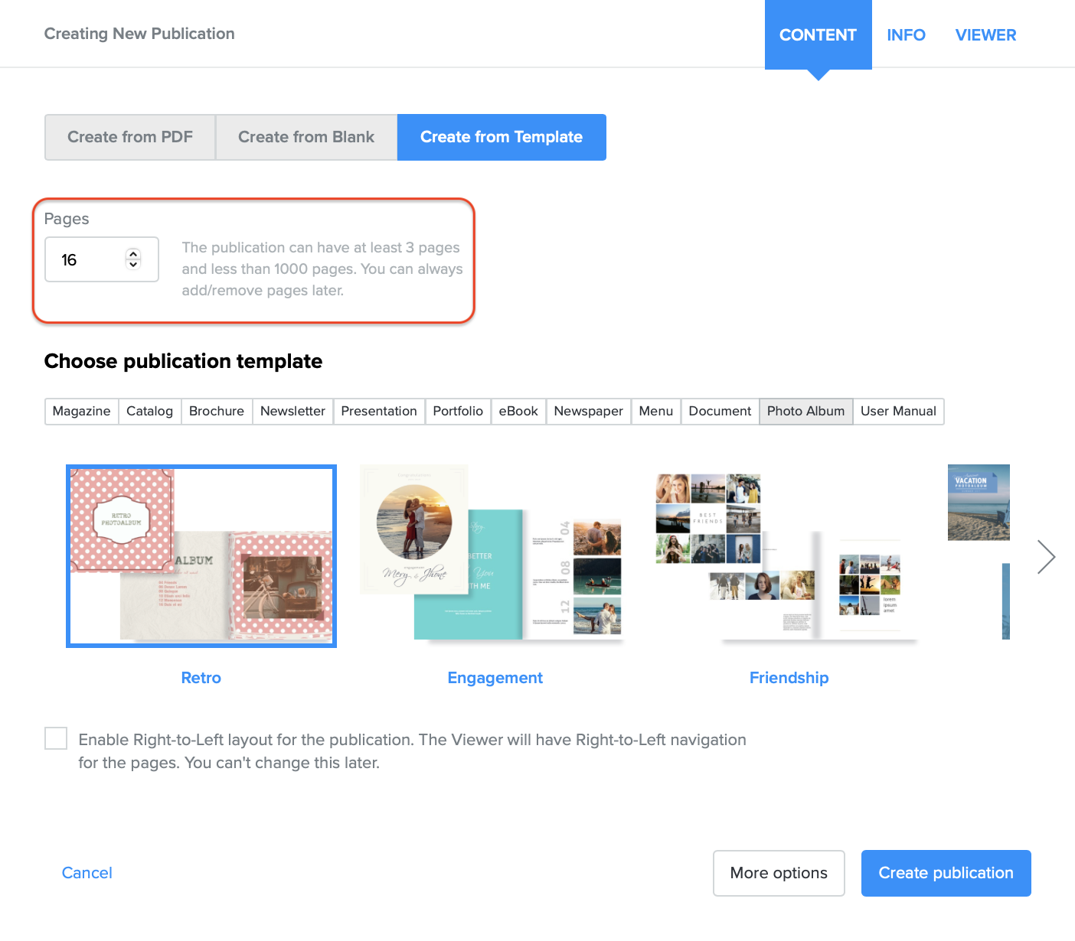Click the Pages number stepper arrows

pos(133,259)
